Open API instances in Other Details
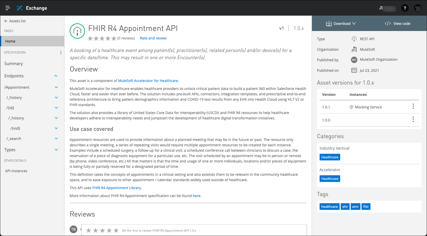The image size is (427, 236). 16,171
